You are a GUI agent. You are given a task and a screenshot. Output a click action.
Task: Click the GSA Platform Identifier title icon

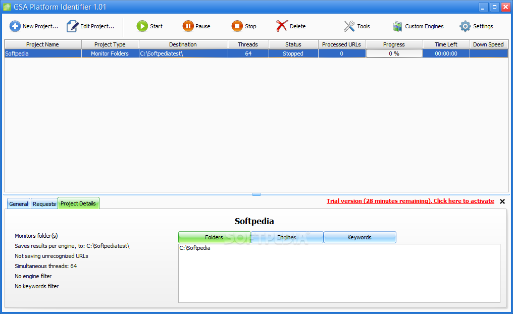(x=7, y=7)
